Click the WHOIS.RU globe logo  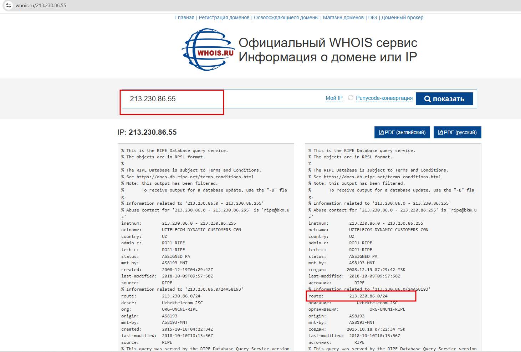208,50
